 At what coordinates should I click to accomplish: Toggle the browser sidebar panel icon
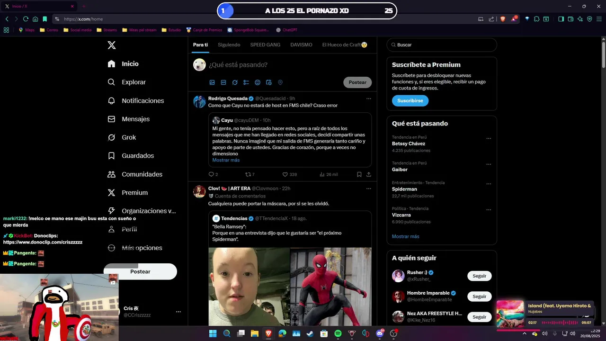click(x=561, y=19)
